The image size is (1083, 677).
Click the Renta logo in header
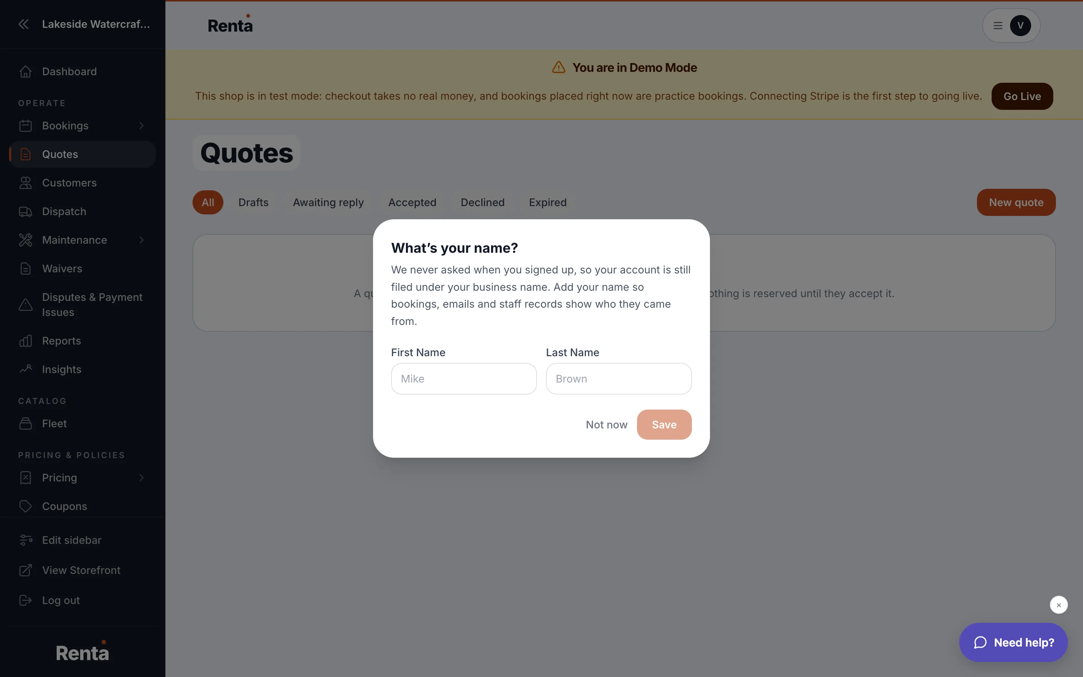click(230, 24)
